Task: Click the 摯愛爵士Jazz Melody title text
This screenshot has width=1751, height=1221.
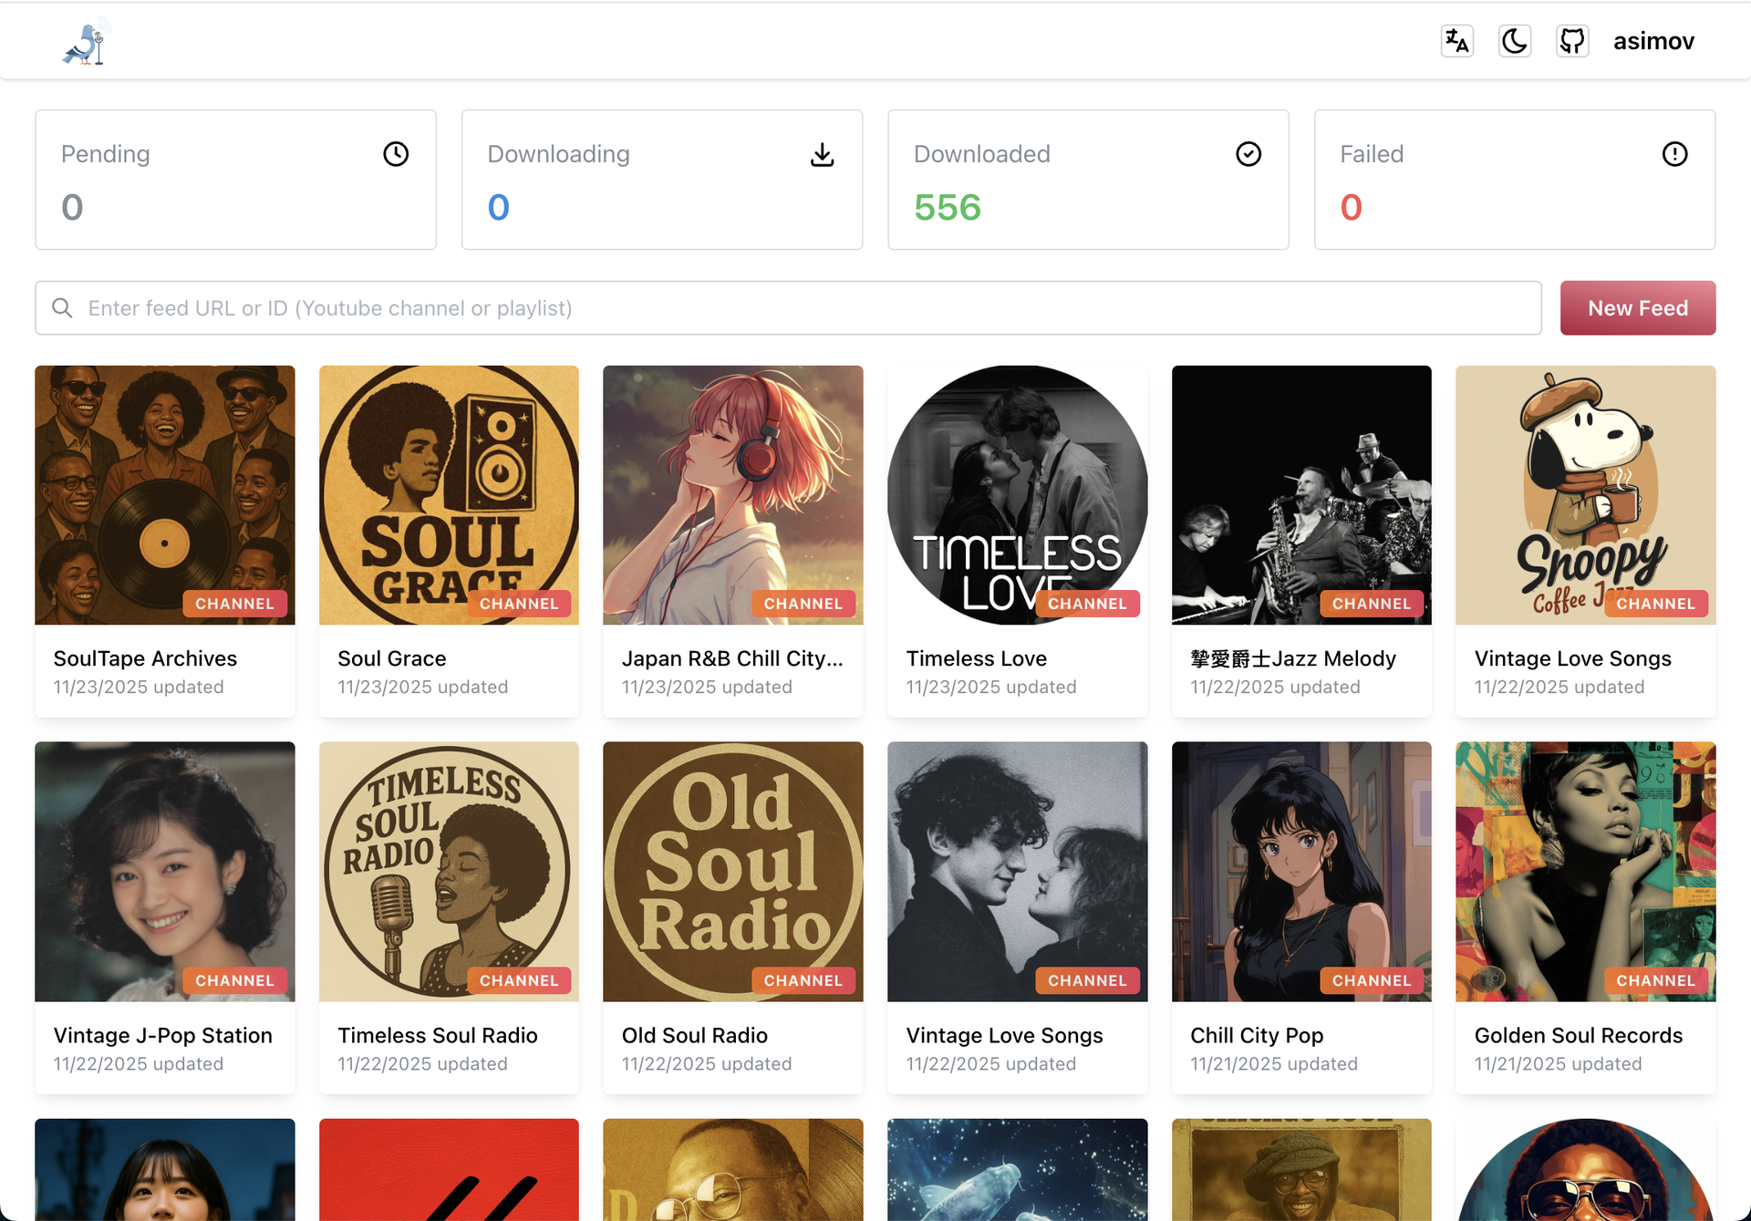Action: [1292, 658]
